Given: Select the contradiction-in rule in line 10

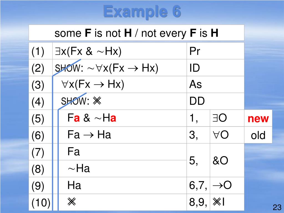Looking at the screenshot, I should click(219, 202).
